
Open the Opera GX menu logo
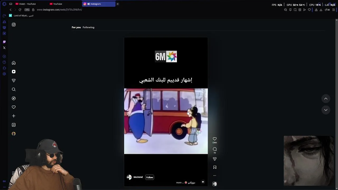pos(4,4)
